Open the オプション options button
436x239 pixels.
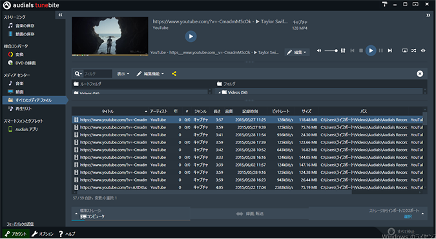(x=43, y=234)
